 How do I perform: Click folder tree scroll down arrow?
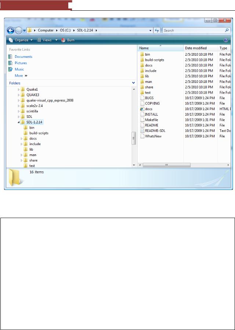coord(134,165)
